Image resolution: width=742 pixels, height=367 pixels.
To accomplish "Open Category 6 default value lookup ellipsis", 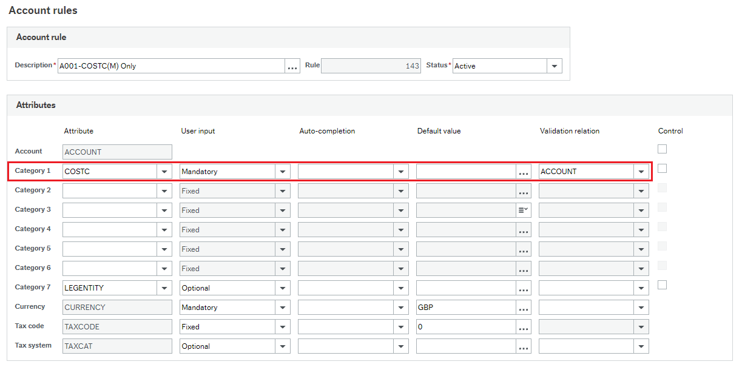I will click(x=523, y=268).
